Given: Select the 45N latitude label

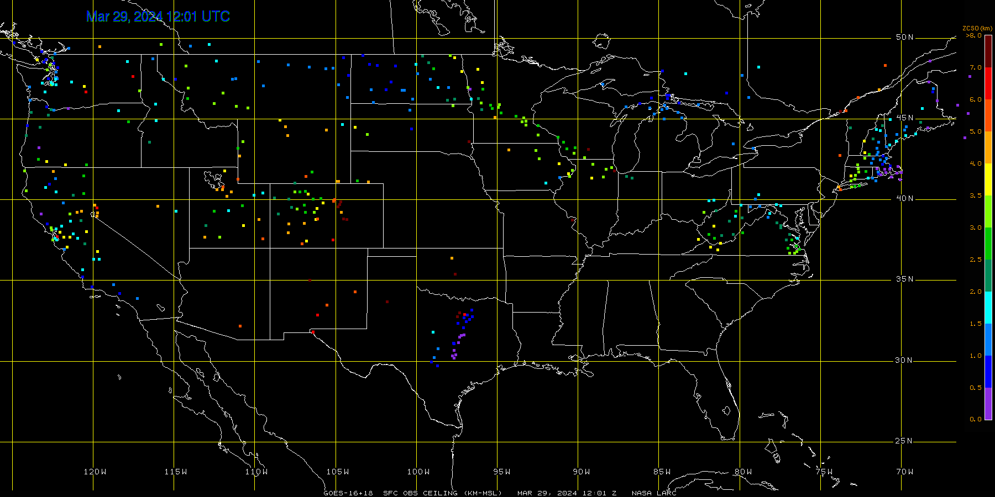Looking at the screenshot, I should (x=904, y=118).
